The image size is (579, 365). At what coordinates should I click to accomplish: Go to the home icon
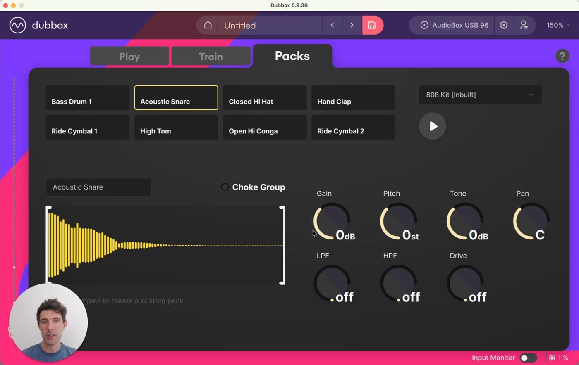[x=208, y=25]
